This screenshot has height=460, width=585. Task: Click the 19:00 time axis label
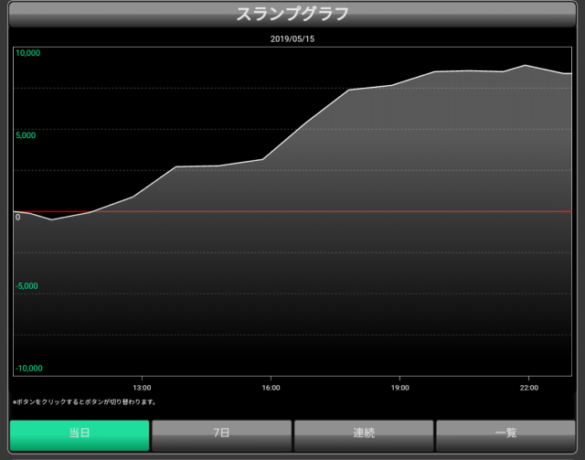(x=399, y=387)
